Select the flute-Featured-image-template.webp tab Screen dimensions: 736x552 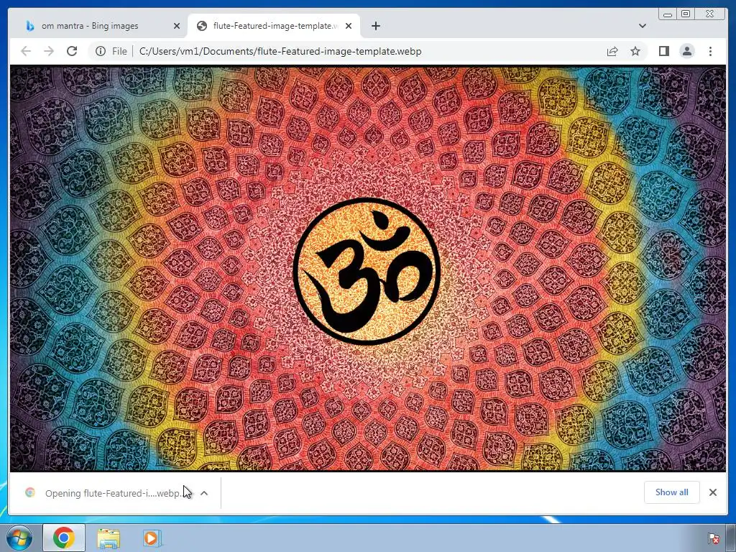274,26
